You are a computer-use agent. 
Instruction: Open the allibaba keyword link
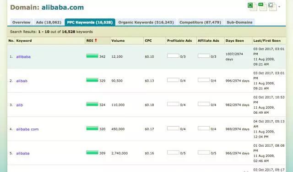[23, 57]
